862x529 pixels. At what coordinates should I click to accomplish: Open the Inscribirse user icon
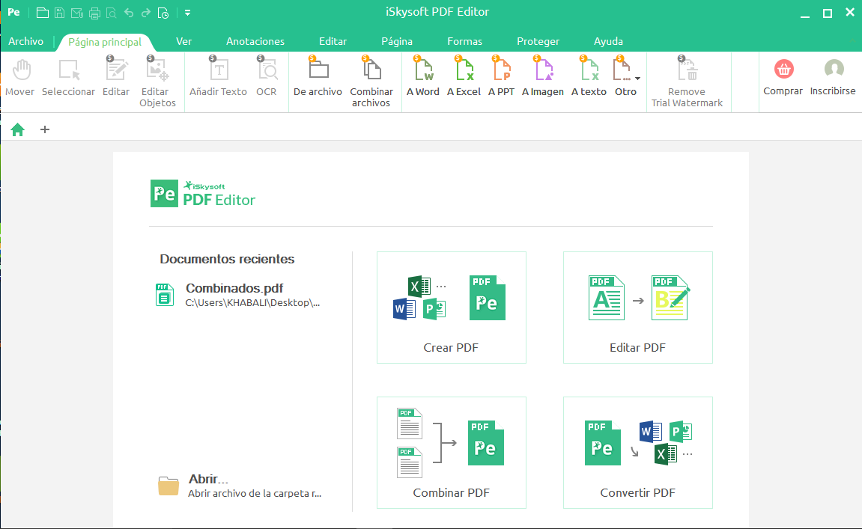(x=833, y=70)
